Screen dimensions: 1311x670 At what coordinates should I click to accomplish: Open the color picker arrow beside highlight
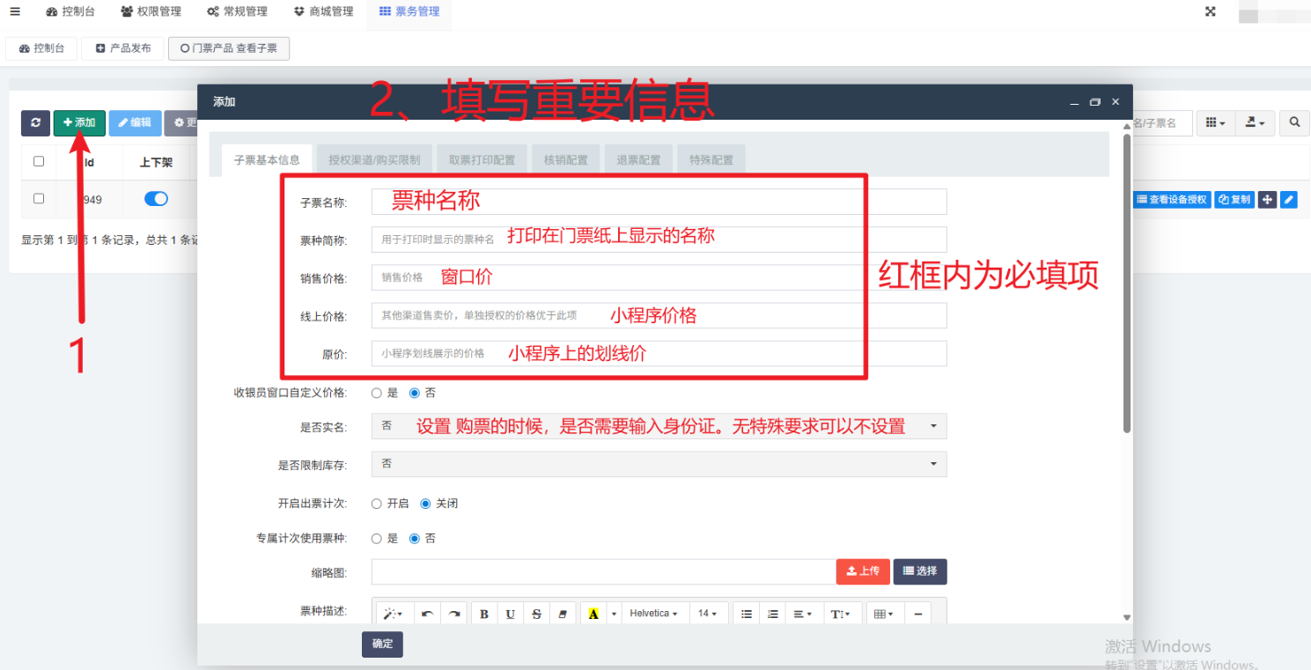pos(614,614)
